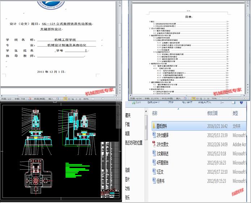Click the 目录 heading in the right Word document
This screenshot has width=251, height=203.
point(188,17)
